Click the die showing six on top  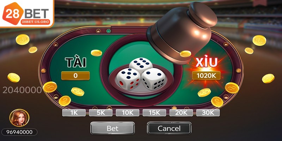(x=141, y=65)
